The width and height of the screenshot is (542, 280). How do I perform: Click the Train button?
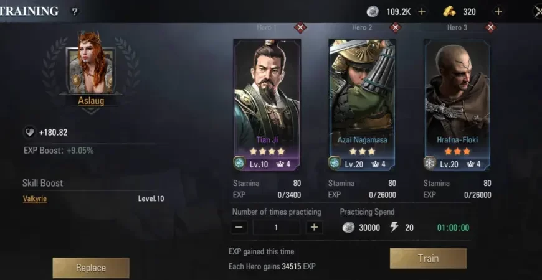click(x=428, y=258)
